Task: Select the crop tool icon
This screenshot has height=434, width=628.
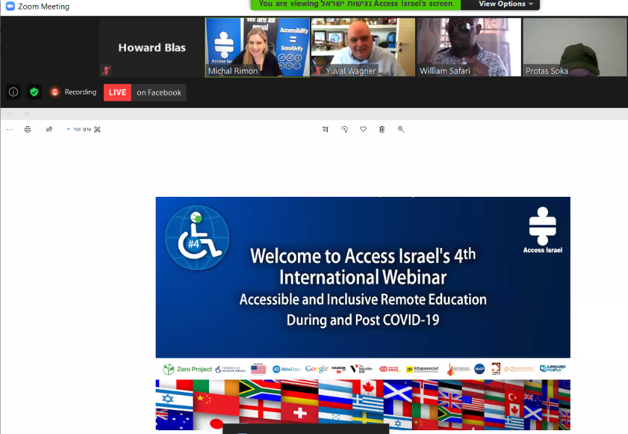Action: pos(326,129)
